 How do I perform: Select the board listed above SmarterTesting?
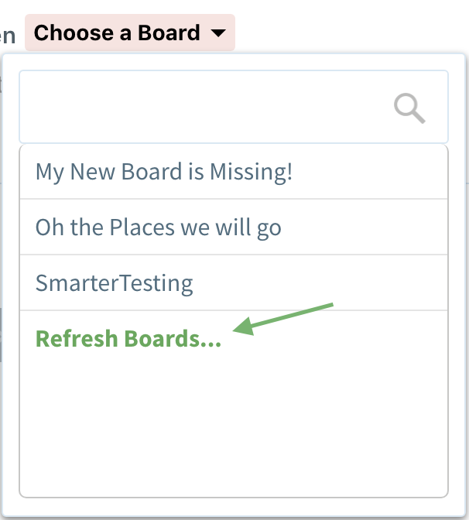(159, 227)
